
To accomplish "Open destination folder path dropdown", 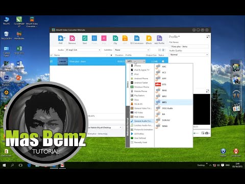I will click(120, 127).
